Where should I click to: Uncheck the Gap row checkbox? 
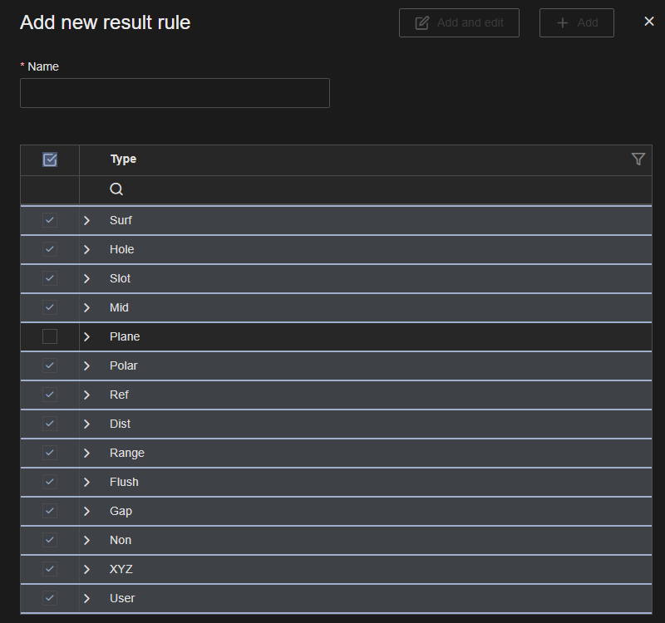tap(50, 511)
